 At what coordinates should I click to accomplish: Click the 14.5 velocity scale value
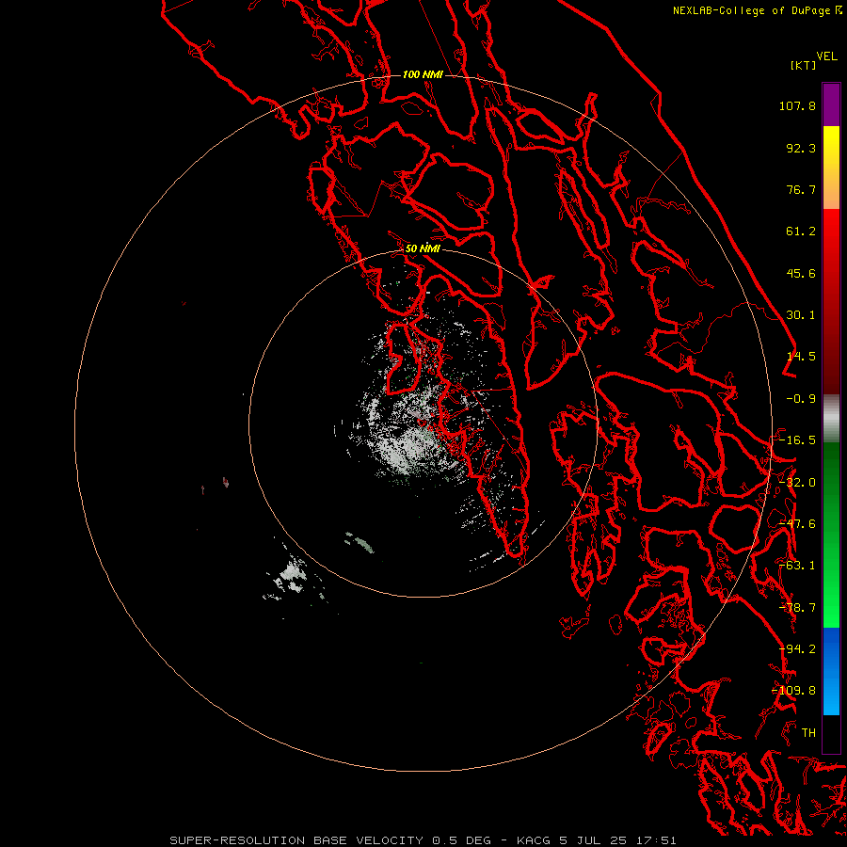pos(801,357)
